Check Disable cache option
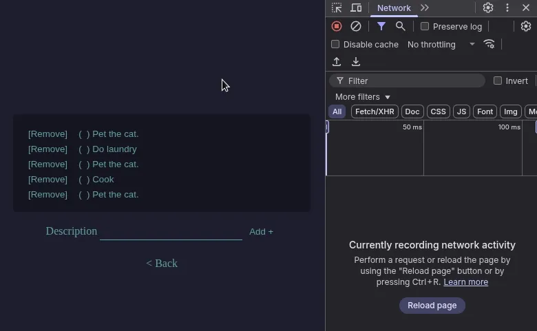The height and width of the screenshot is (331, 537). tap(335, 44)
